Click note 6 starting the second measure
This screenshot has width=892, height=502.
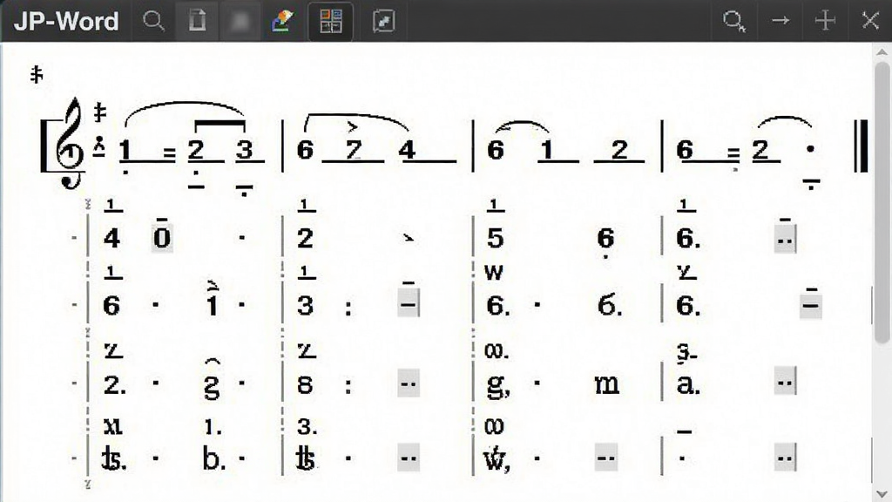pyautogui.click(x=305, y=150)
